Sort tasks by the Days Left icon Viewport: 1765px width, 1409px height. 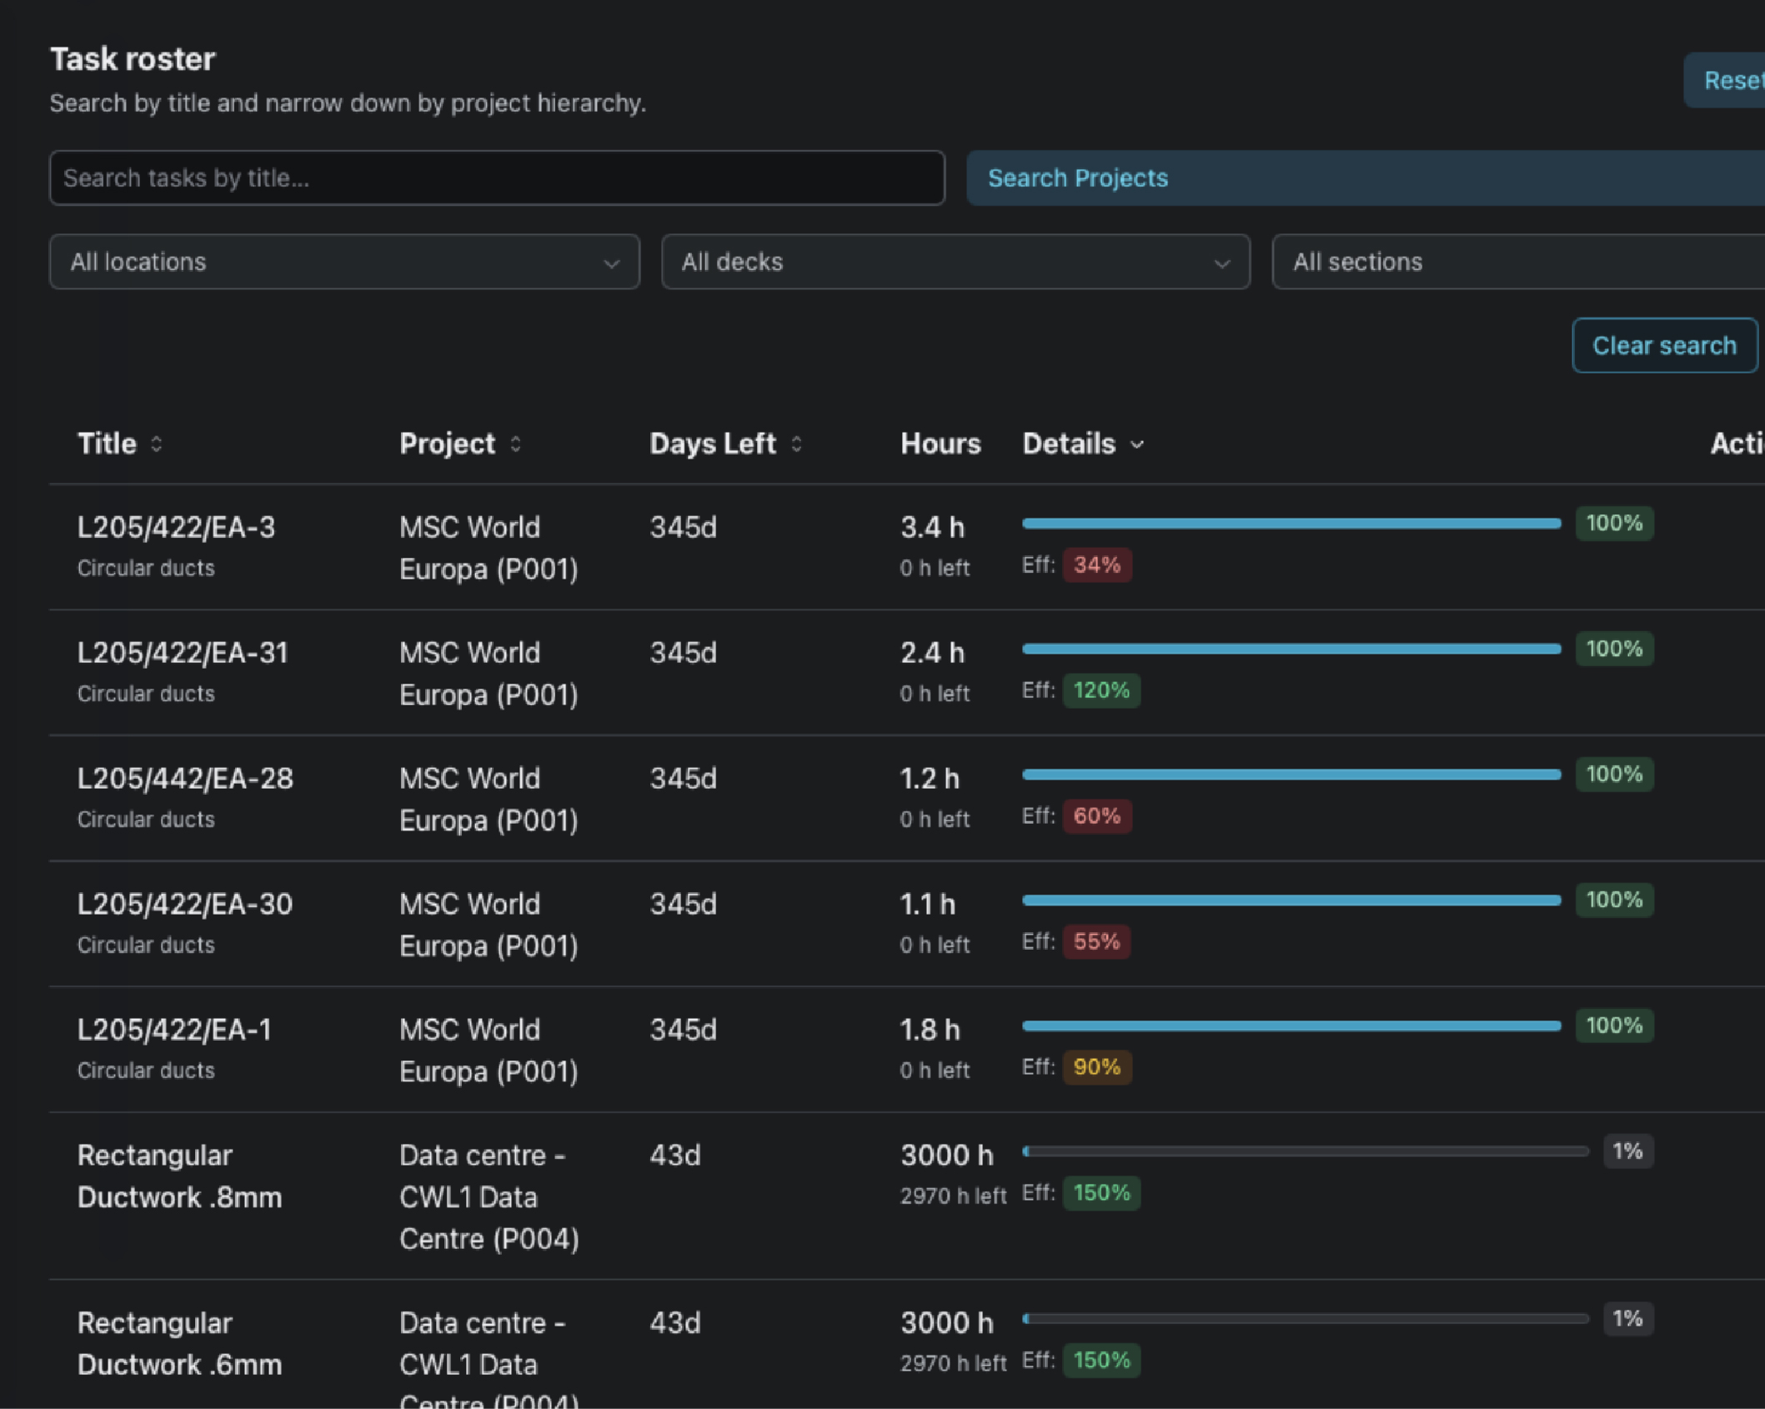pyautogui.click(x=796, y=444)
